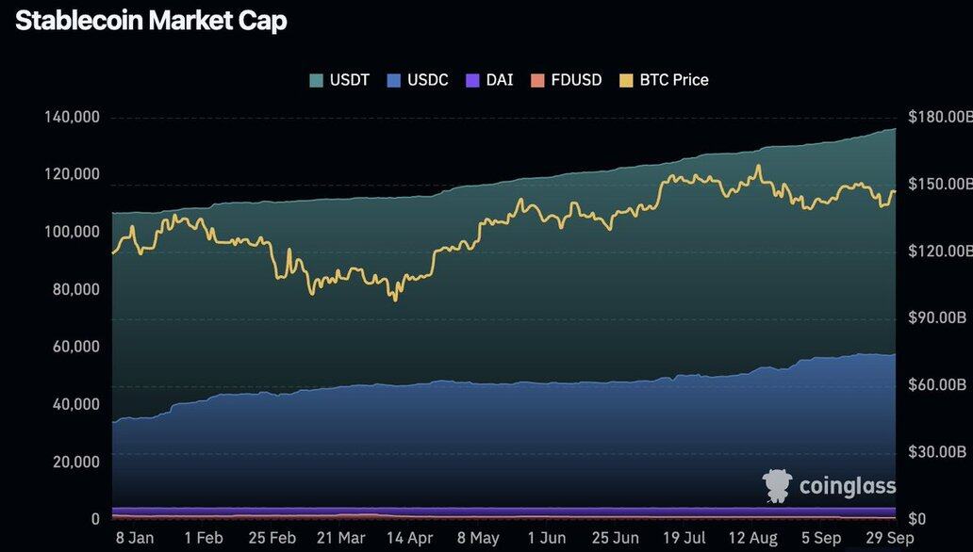Click the $90.00B right axis label

pos(939,318)
